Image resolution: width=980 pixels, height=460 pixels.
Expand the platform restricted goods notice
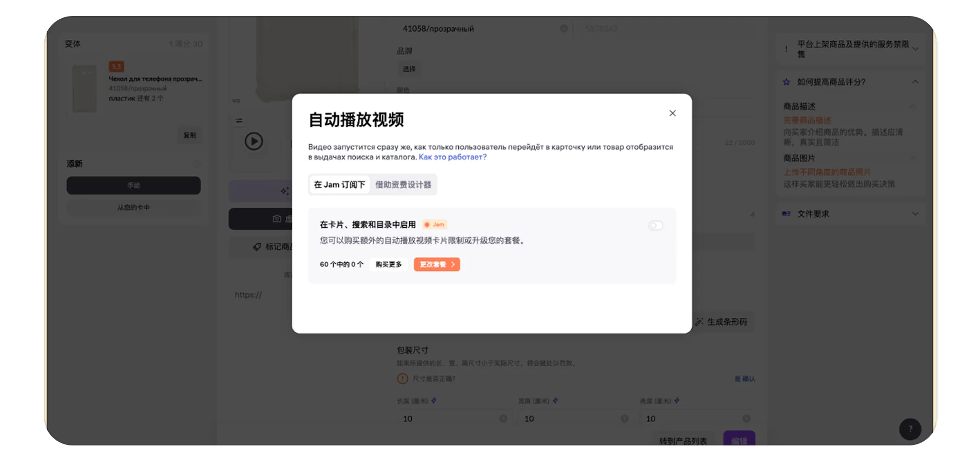point(915,49)
